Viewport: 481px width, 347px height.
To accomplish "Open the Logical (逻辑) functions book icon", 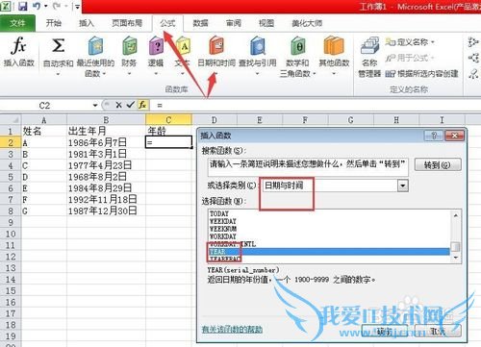I will point(156,46).
